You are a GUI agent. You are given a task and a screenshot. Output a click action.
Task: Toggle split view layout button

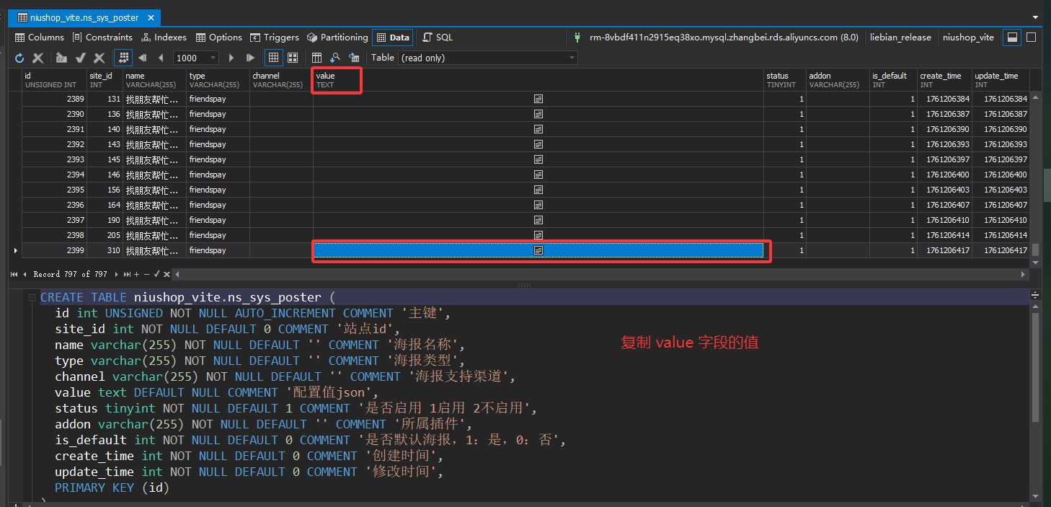[x=1012, y=38]
